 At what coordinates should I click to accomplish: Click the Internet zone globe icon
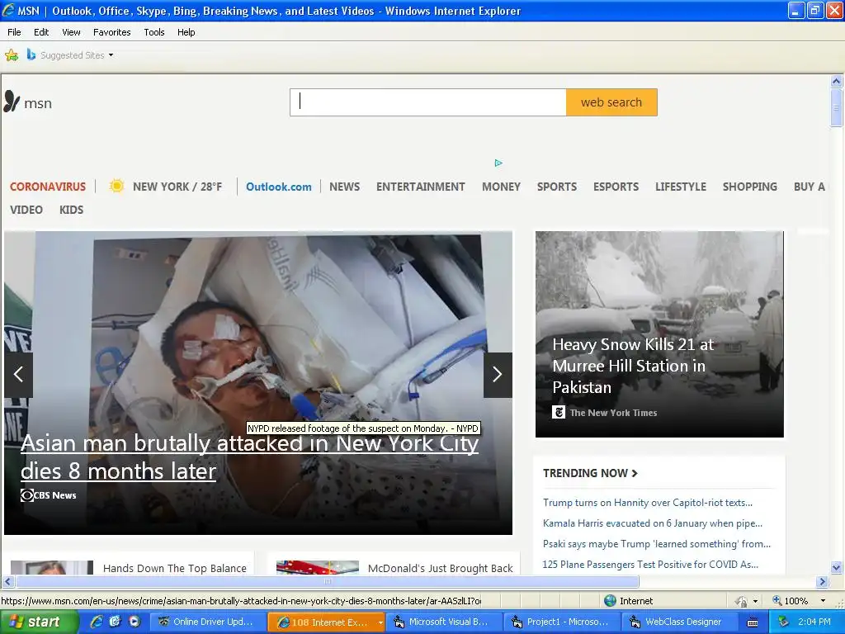pyautogui.click(x=610, y=601)
